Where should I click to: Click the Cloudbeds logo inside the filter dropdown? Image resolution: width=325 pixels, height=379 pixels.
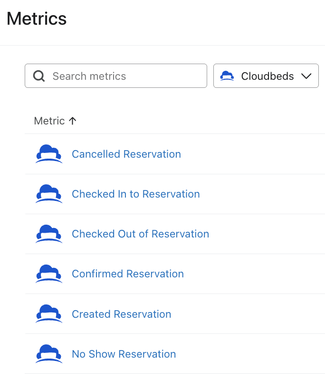pos(228,76)
